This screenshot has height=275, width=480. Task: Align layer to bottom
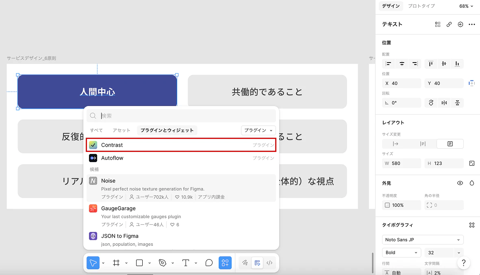click(x=457, y=64)
